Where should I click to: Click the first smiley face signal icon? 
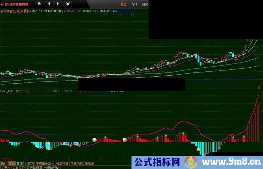tap(94, 140)
